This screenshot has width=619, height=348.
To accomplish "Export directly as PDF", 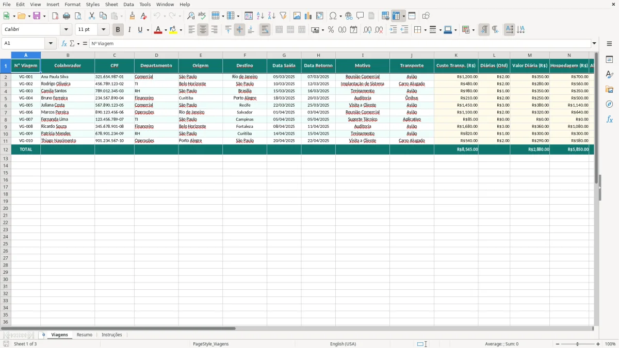I will click(55, 16).
